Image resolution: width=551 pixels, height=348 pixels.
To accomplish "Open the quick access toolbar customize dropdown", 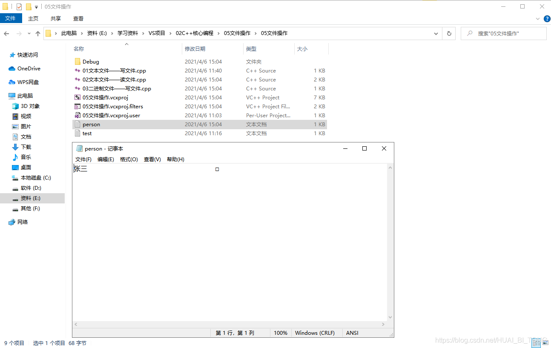I will (36, 7).
